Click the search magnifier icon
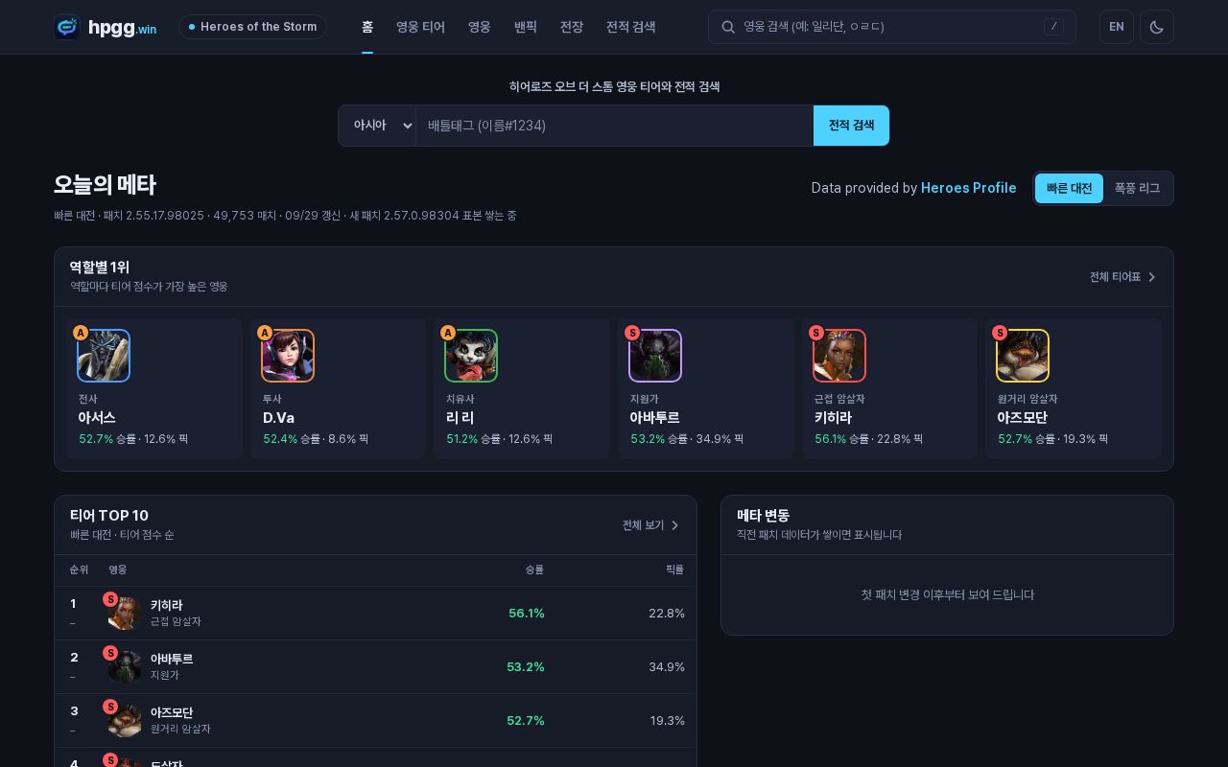Image resolution: width=1228 pixels, height=767 pixels. [728, 27]
